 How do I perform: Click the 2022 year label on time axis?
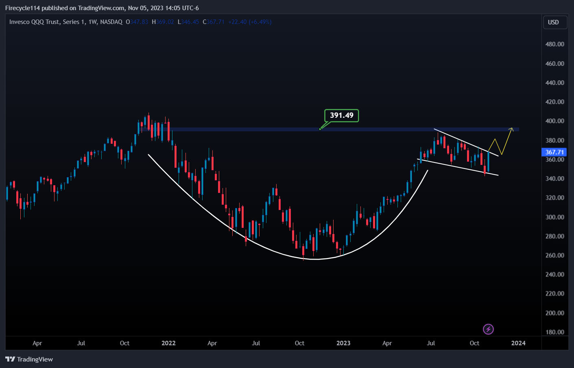coord(168,343)
